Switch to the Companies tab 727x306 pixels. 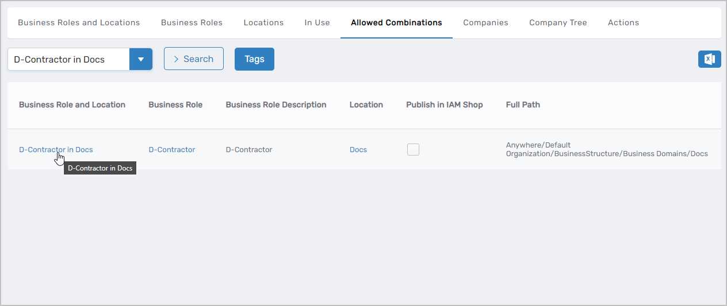tap(485, 23)
